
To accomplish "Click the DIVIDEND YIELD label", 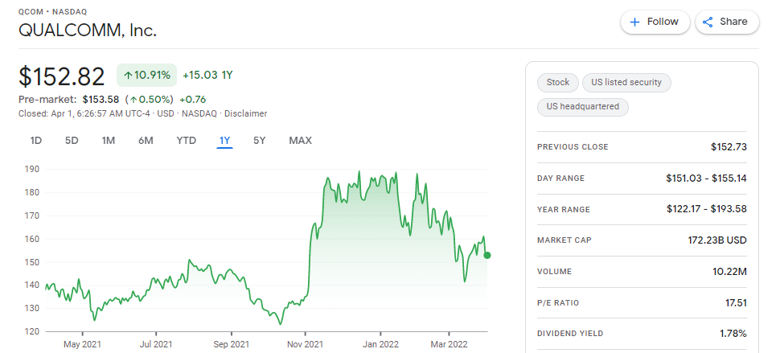I will coord(570,334).
